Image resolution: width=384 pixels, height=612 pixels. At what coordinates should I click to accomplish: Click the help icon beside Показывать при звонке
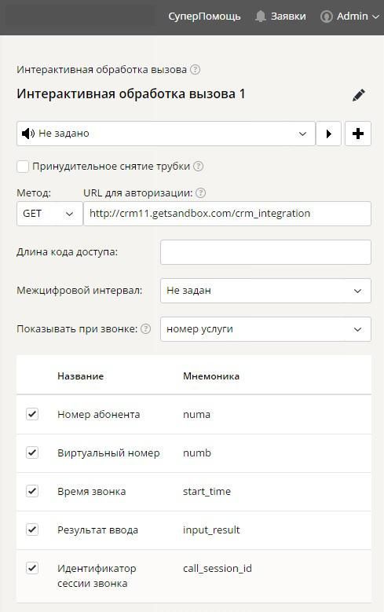pos(145,328)
